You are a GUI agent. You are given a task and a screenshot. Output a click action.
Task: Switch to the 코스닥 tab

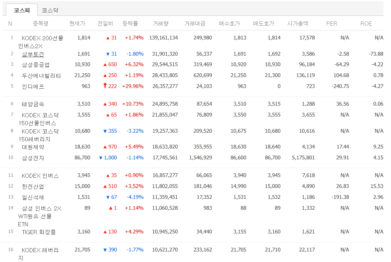pos(50,10)
